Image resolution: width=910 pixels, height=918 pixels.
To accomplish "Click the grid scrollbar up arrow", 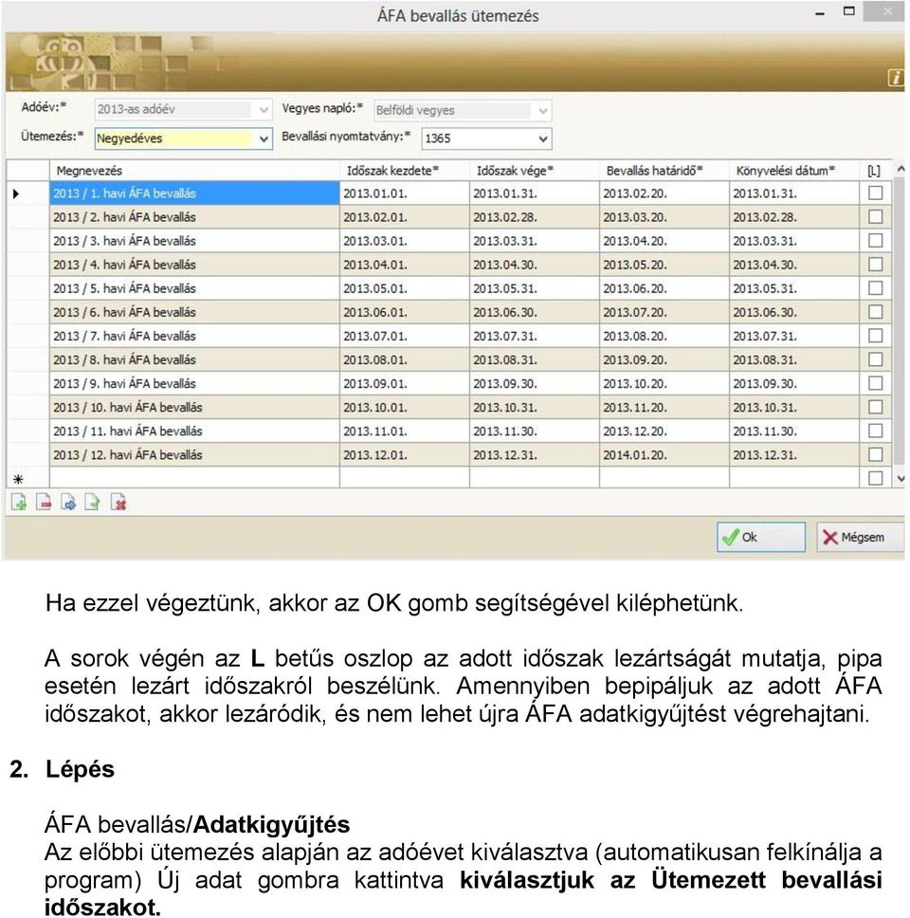I will coord(901,169).
